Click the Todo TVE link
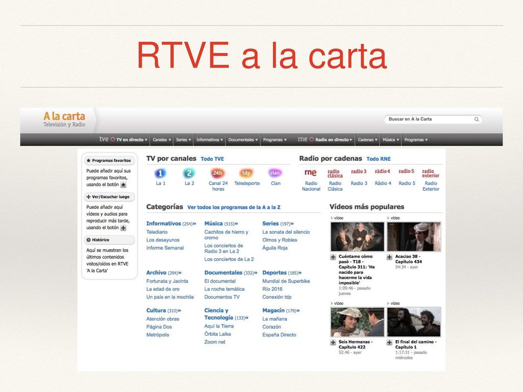Image resolution: width=523 pixels, height=392 pixels. pos(212,159)
